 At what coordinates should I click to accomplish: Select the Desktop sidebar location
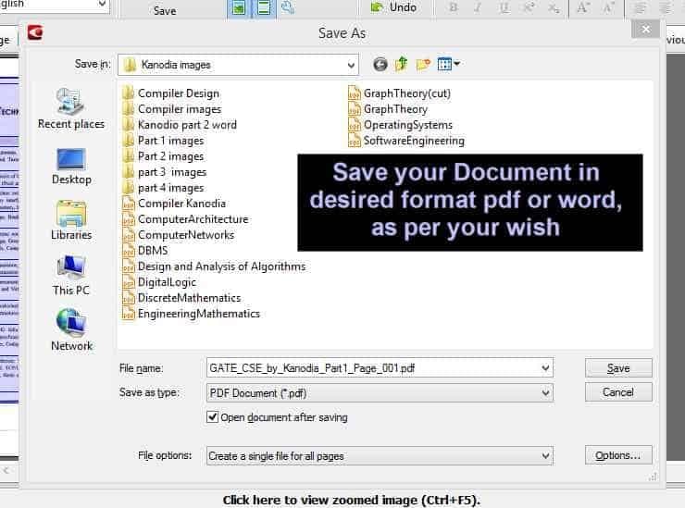tap(71, 167)
